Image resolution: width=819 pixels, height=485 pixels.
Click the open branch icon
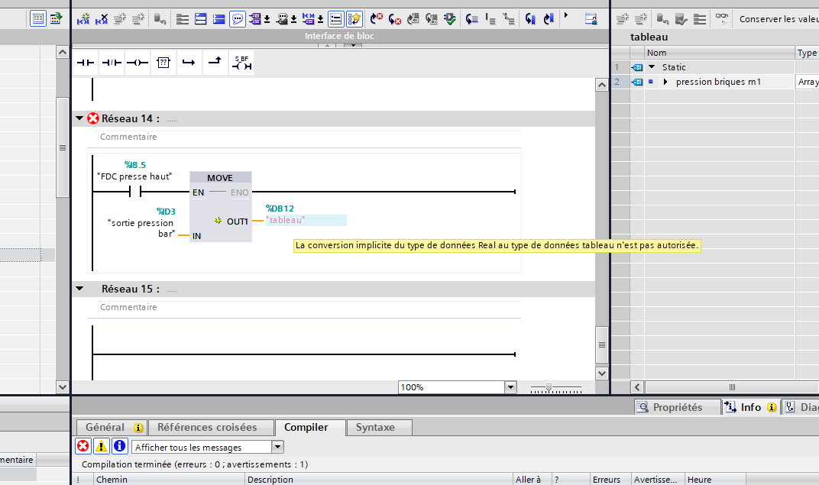pyautogui.click(x=189, y=63)
